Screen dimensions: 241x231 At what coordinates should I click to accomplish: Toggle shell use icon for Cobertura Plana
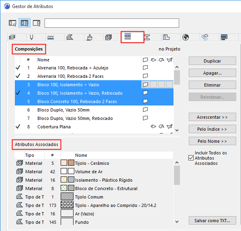(170, 126)
